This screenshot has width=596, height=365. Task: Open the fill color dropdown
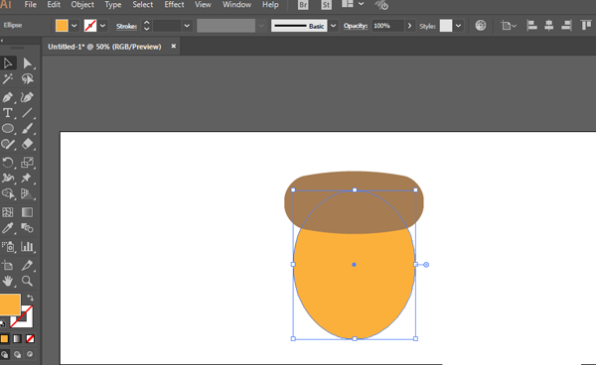pyautogui.click(x=74, y=26)
